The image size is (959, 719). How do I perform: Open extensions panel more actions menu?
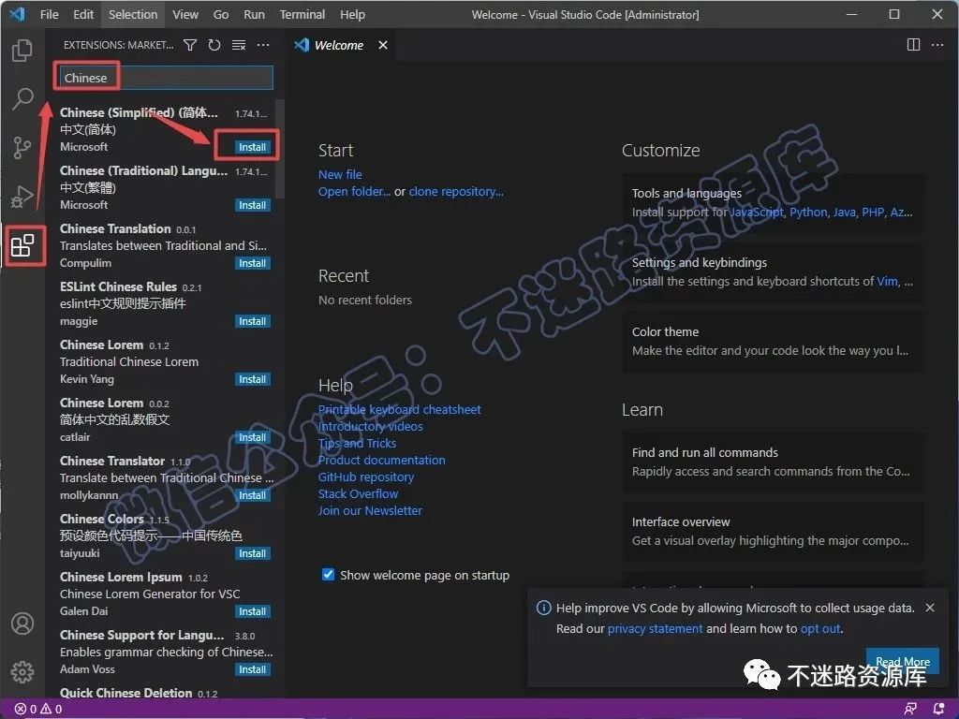[x=263, y=45]
